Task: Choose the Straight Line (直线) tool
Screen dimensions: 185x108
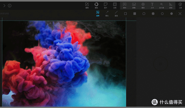Action: [116, 14]
